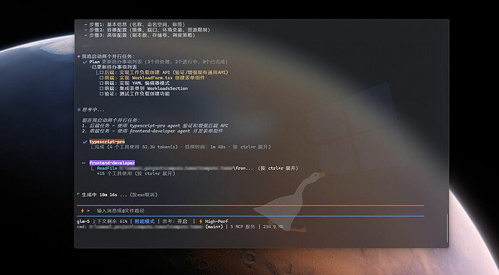
Task: Click the typescript-pro agent label
Action: 107,142
